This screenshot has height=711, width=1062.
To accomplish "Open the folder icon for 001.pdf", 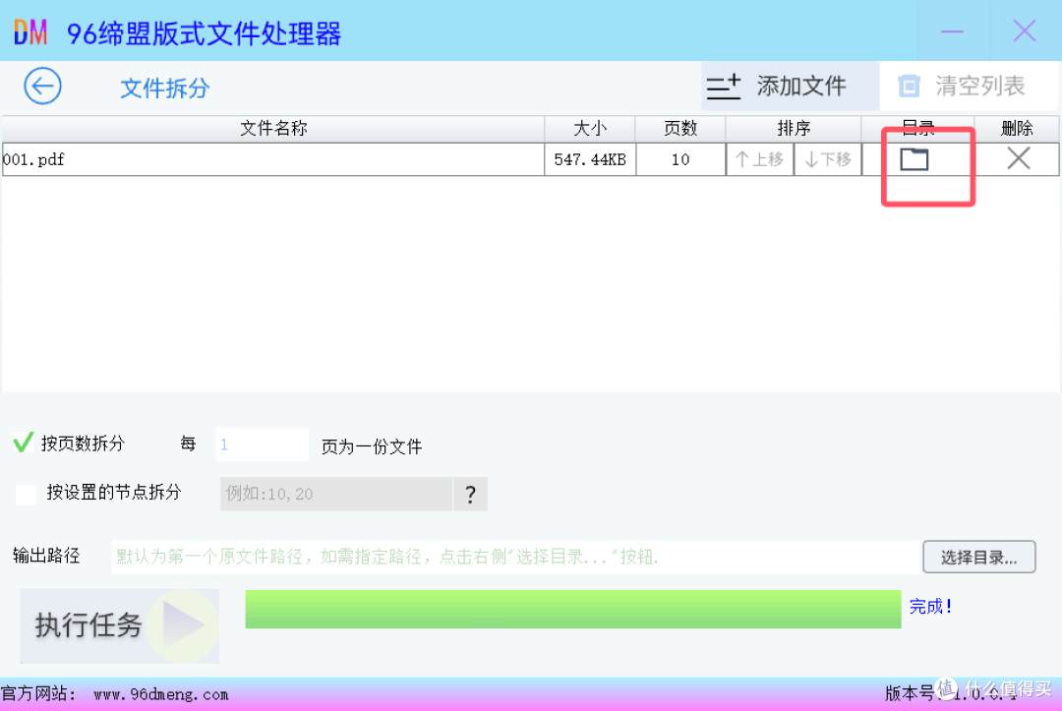I will coord(914,159).
